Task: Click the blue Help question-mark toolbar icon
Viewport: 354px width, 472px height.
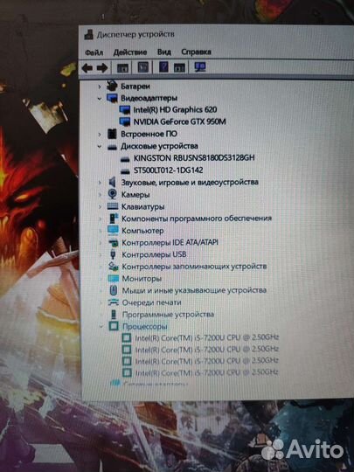Action: (163, 66)
